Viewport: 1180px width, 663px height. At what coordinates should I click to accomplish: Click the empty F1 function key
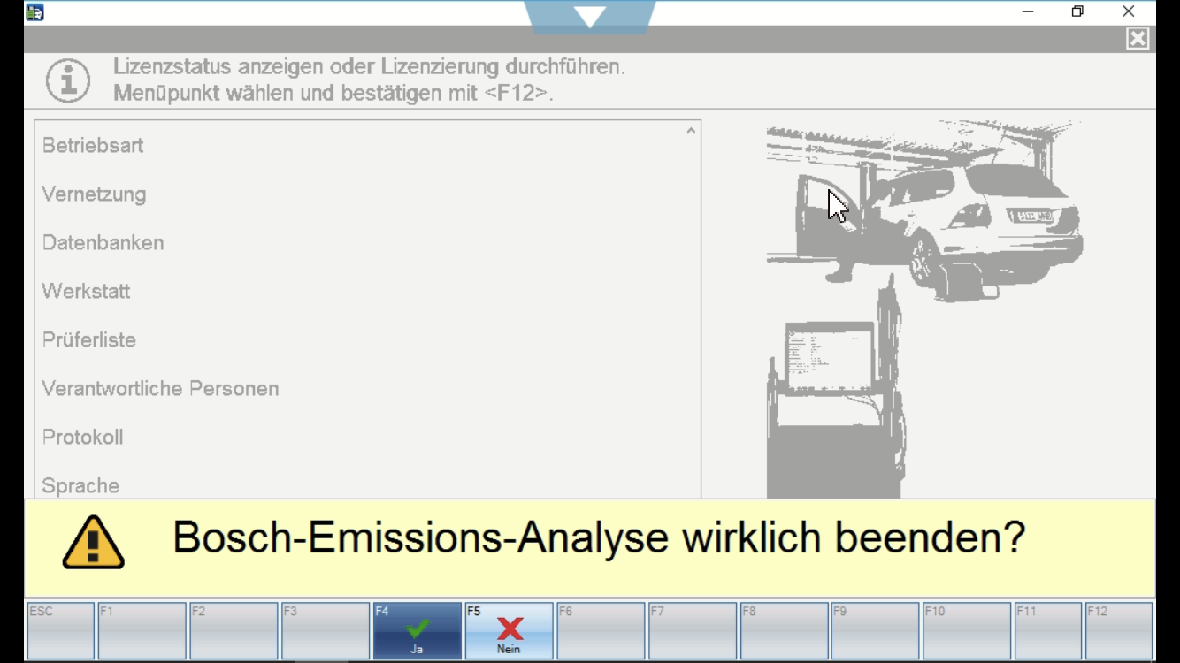pos(142,630)
